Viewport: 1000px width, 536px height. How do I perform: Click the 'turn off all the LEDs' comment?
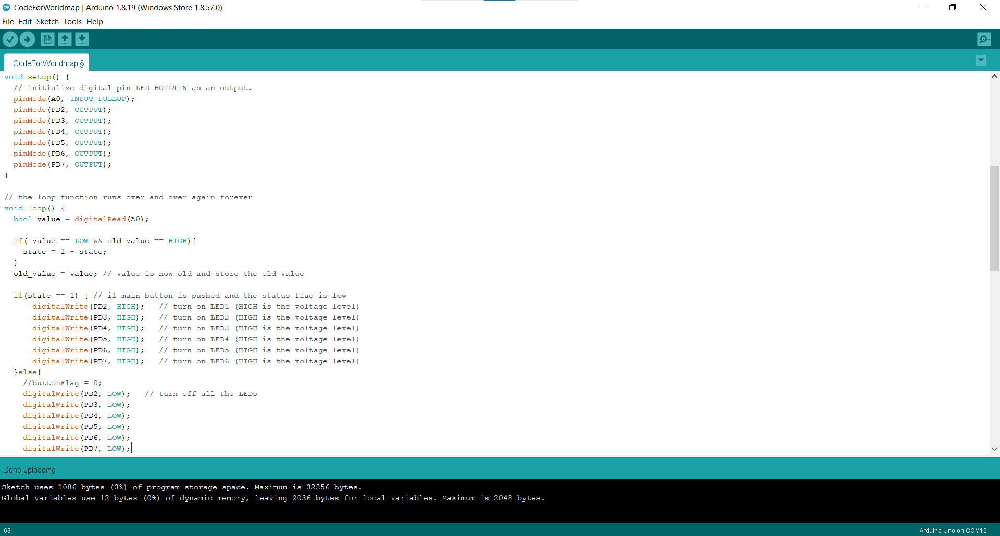coord(201,394)
